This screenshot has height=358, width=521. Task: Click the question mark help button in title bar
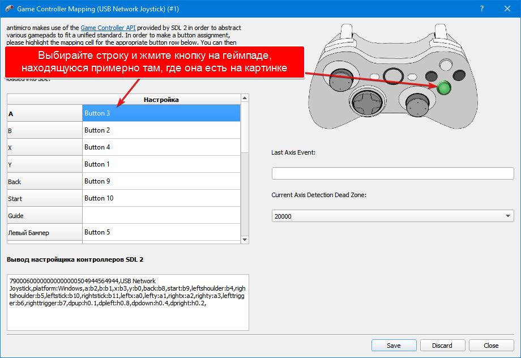481,10
